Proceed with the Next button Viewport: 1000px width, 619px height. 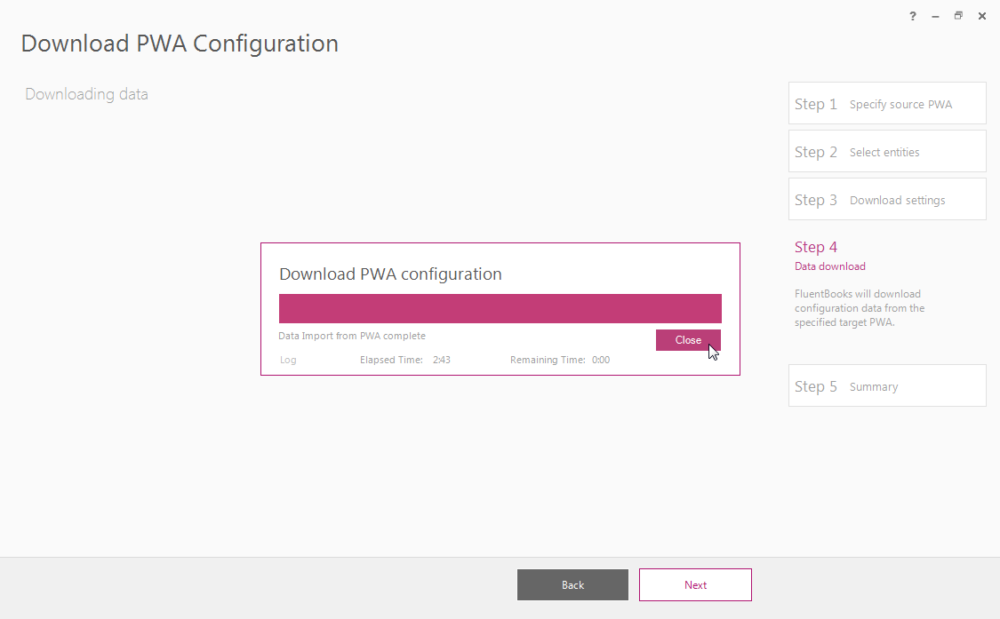point(695,584)
